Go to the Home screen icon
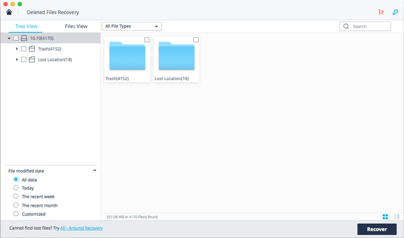Viewport: 404px width, 238px height. [x=9, y=12]
